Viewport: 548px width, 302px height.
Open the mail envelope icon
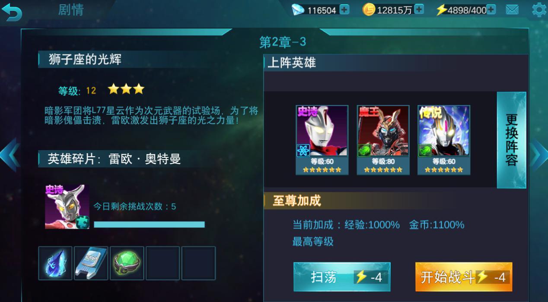pos(512,9)
